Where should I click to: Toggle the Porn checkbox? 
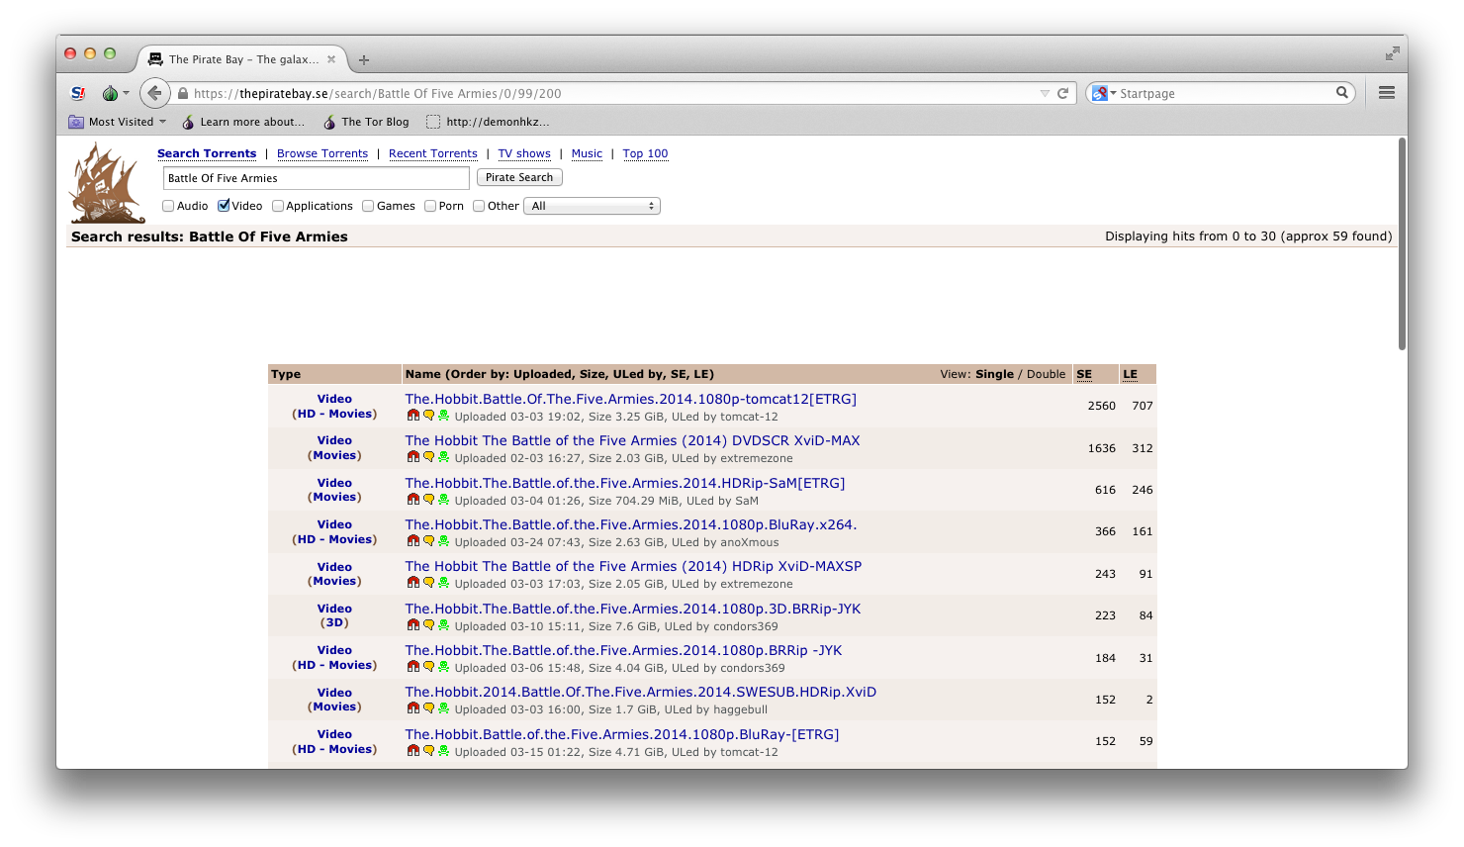point(430,206)
